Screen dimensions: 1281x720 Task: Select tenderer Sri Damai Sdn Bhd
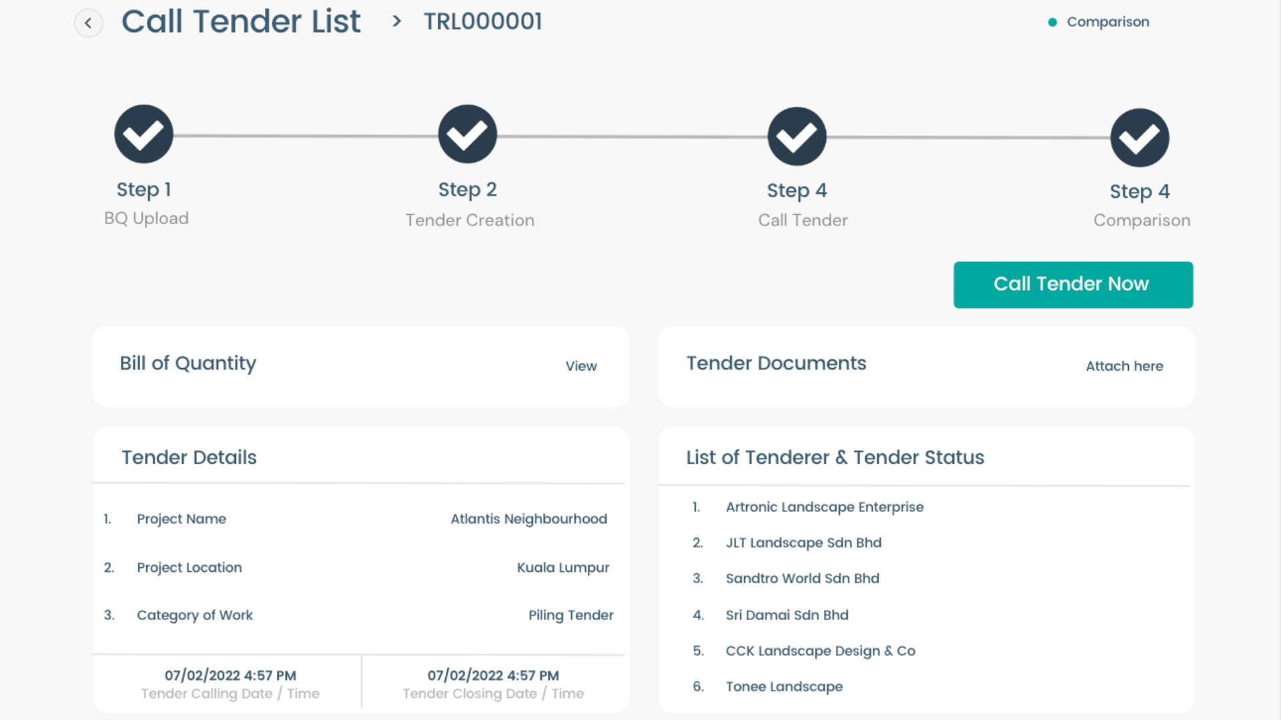(787, 615)
